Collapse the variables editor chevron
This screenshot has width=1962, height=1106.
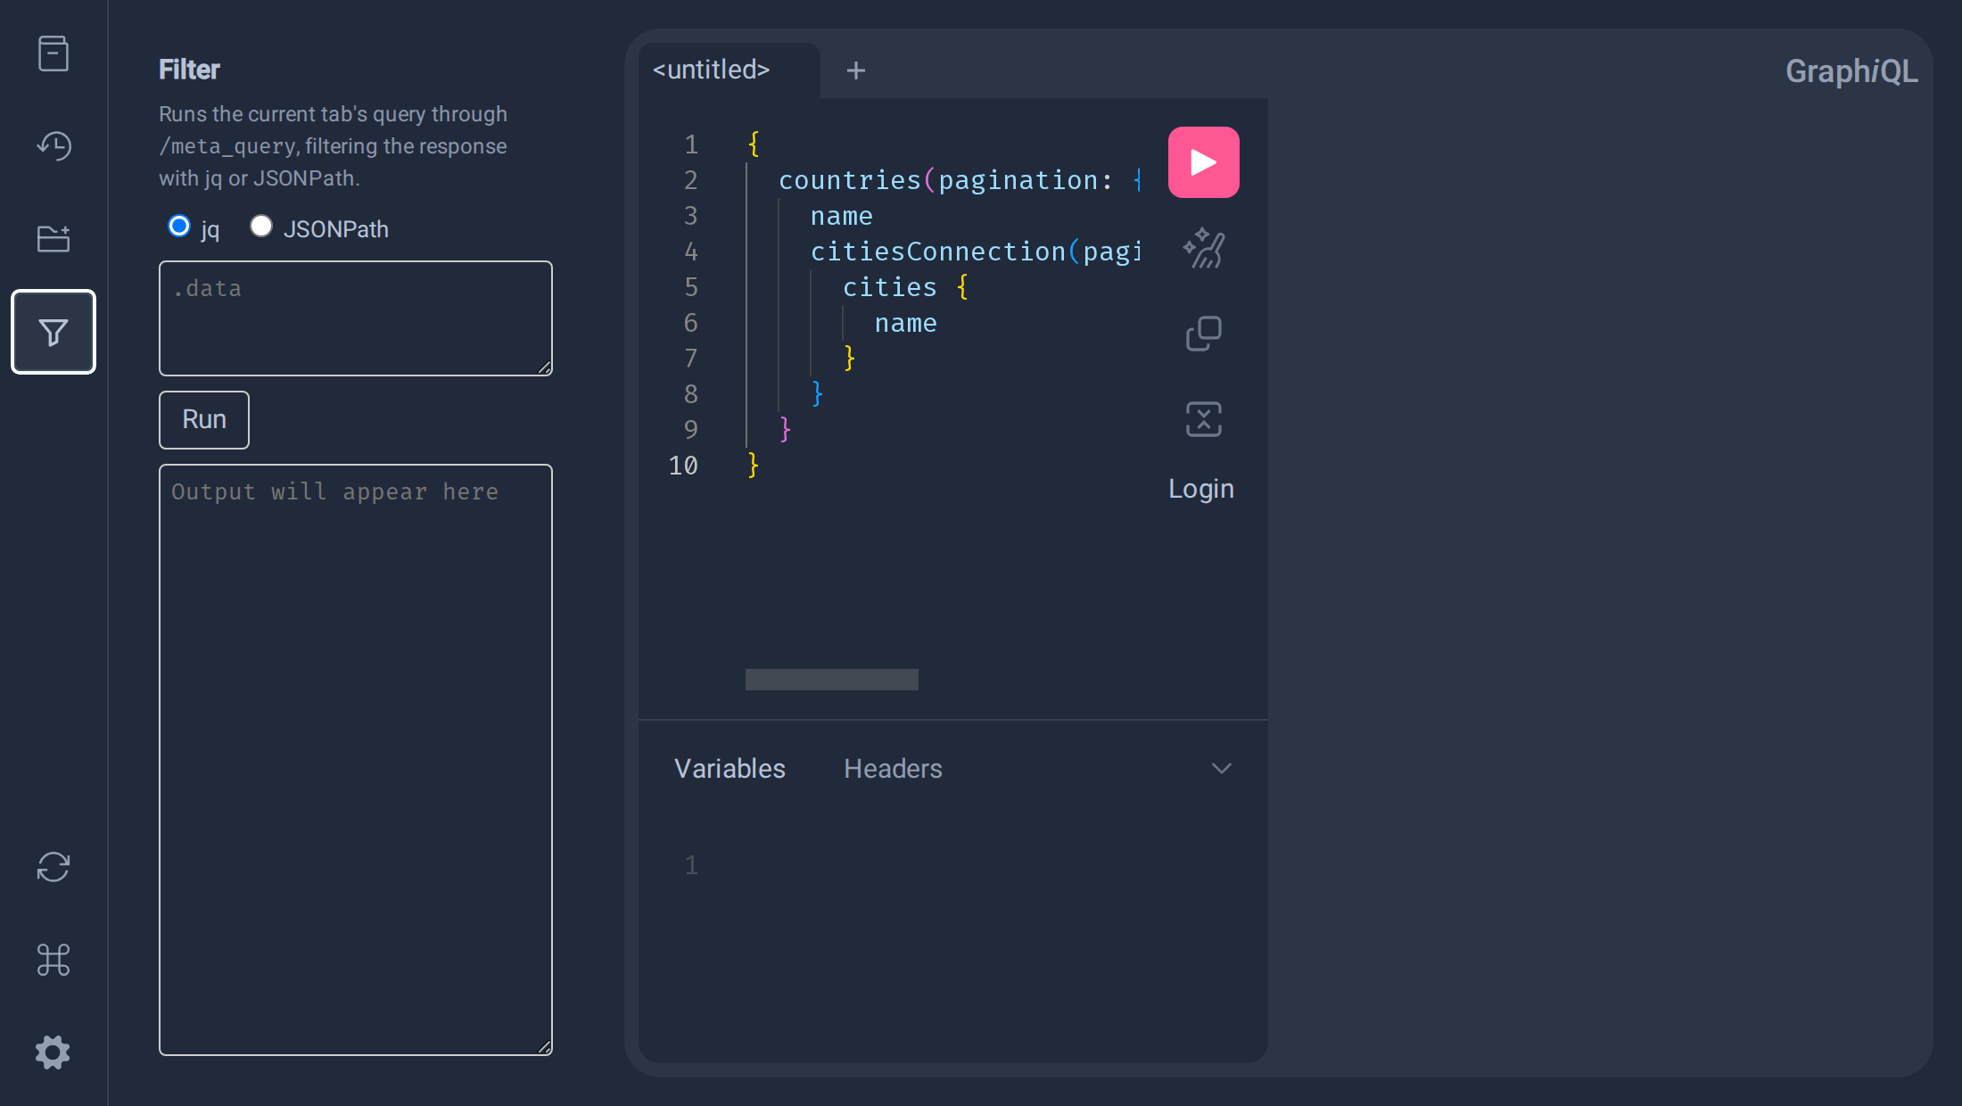[1222, 769]
